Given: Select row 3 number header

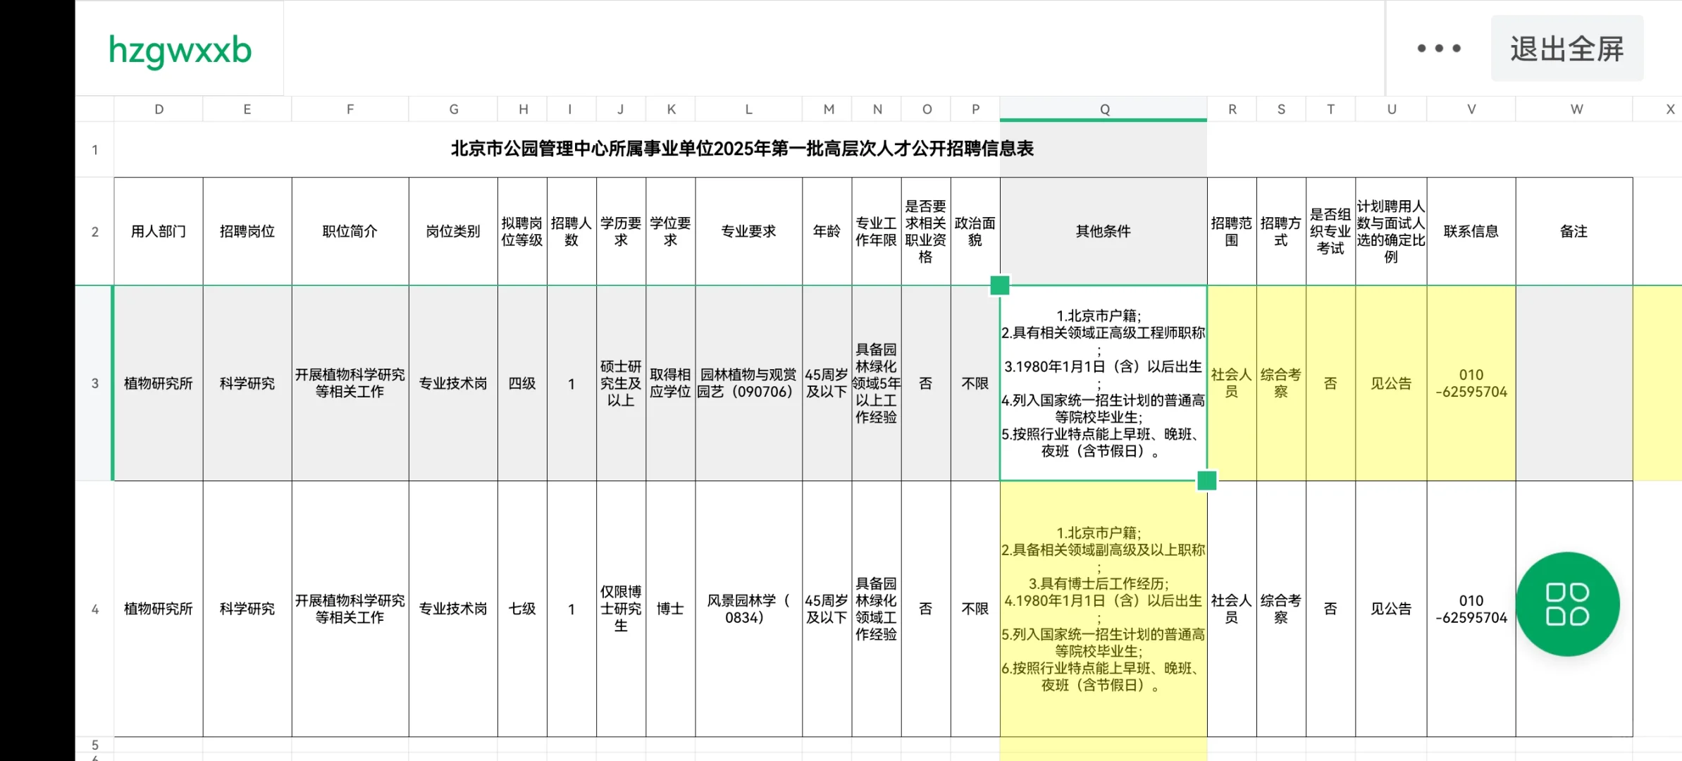Looking at the screenshot, I should click(x=94, y=383).
